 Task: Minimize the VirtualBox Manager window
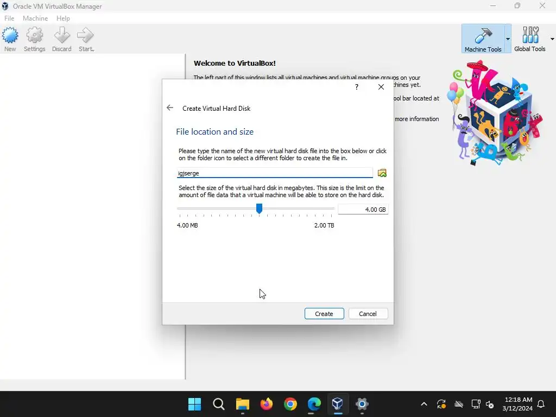[493, 6]
